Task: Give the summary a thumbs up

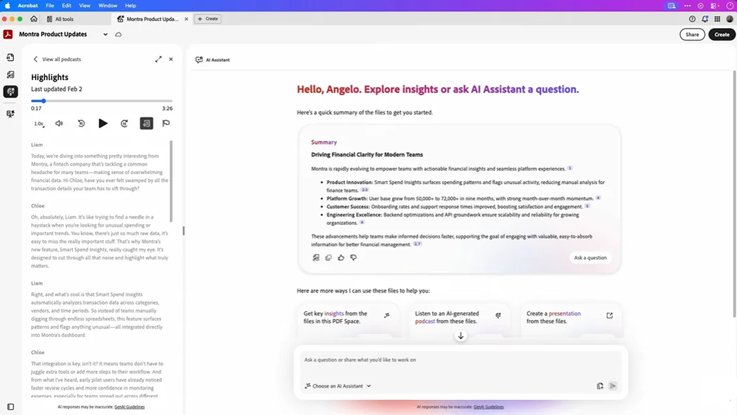Action: coord(340,258)
